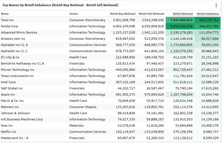This screenshot has width=222, height=143.
Task: Sort by Retail Imbalance column header
Action: coord(208,14)
